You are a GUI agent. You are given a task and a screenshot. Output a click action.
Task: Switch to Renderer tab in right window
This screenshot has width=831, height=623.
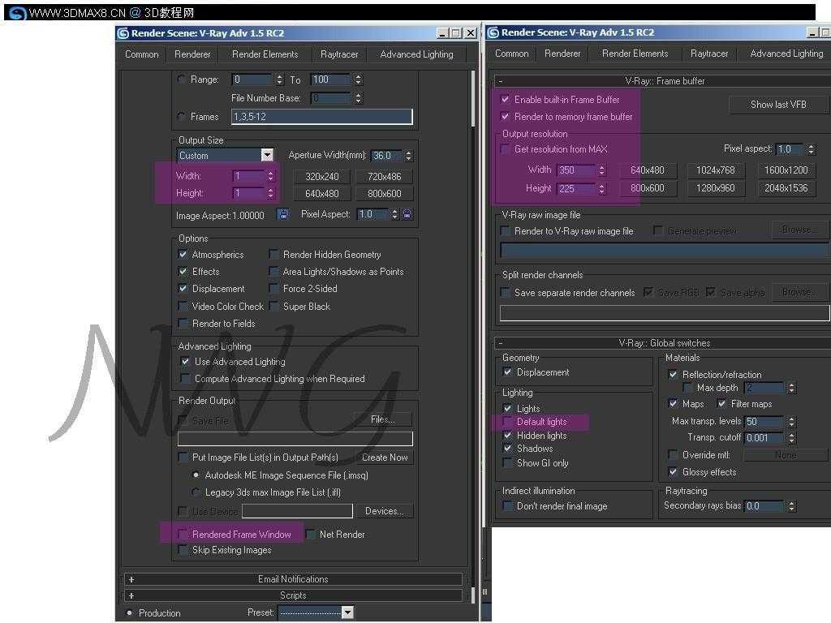562,54
